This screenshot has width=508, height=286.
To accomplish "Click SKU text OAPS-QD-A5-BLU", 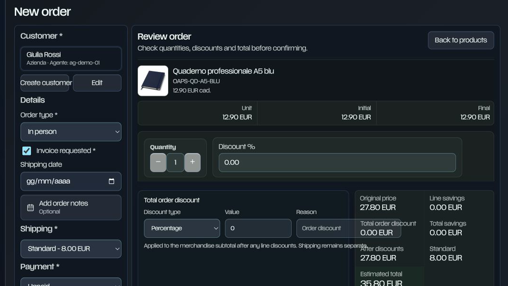I will [196, 81].
